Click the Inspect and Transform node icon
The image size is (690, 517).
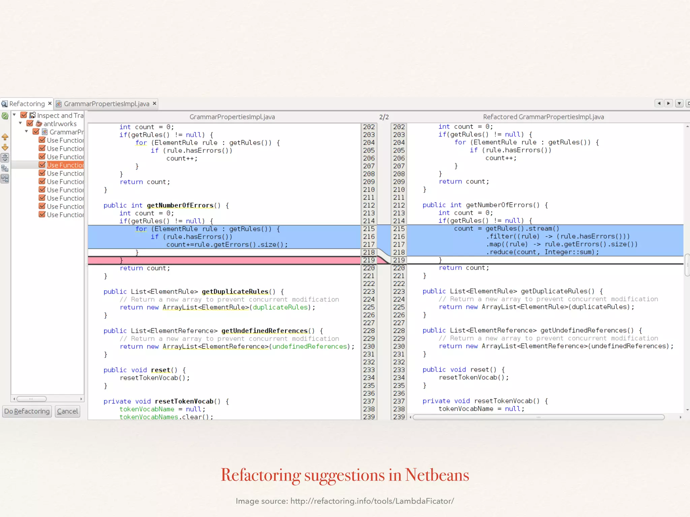pyautogui.click(x=32, y=115)
